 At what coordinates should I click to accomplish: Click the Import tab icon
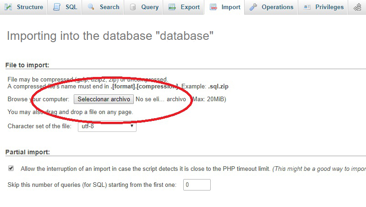click(x=213, y=7)
